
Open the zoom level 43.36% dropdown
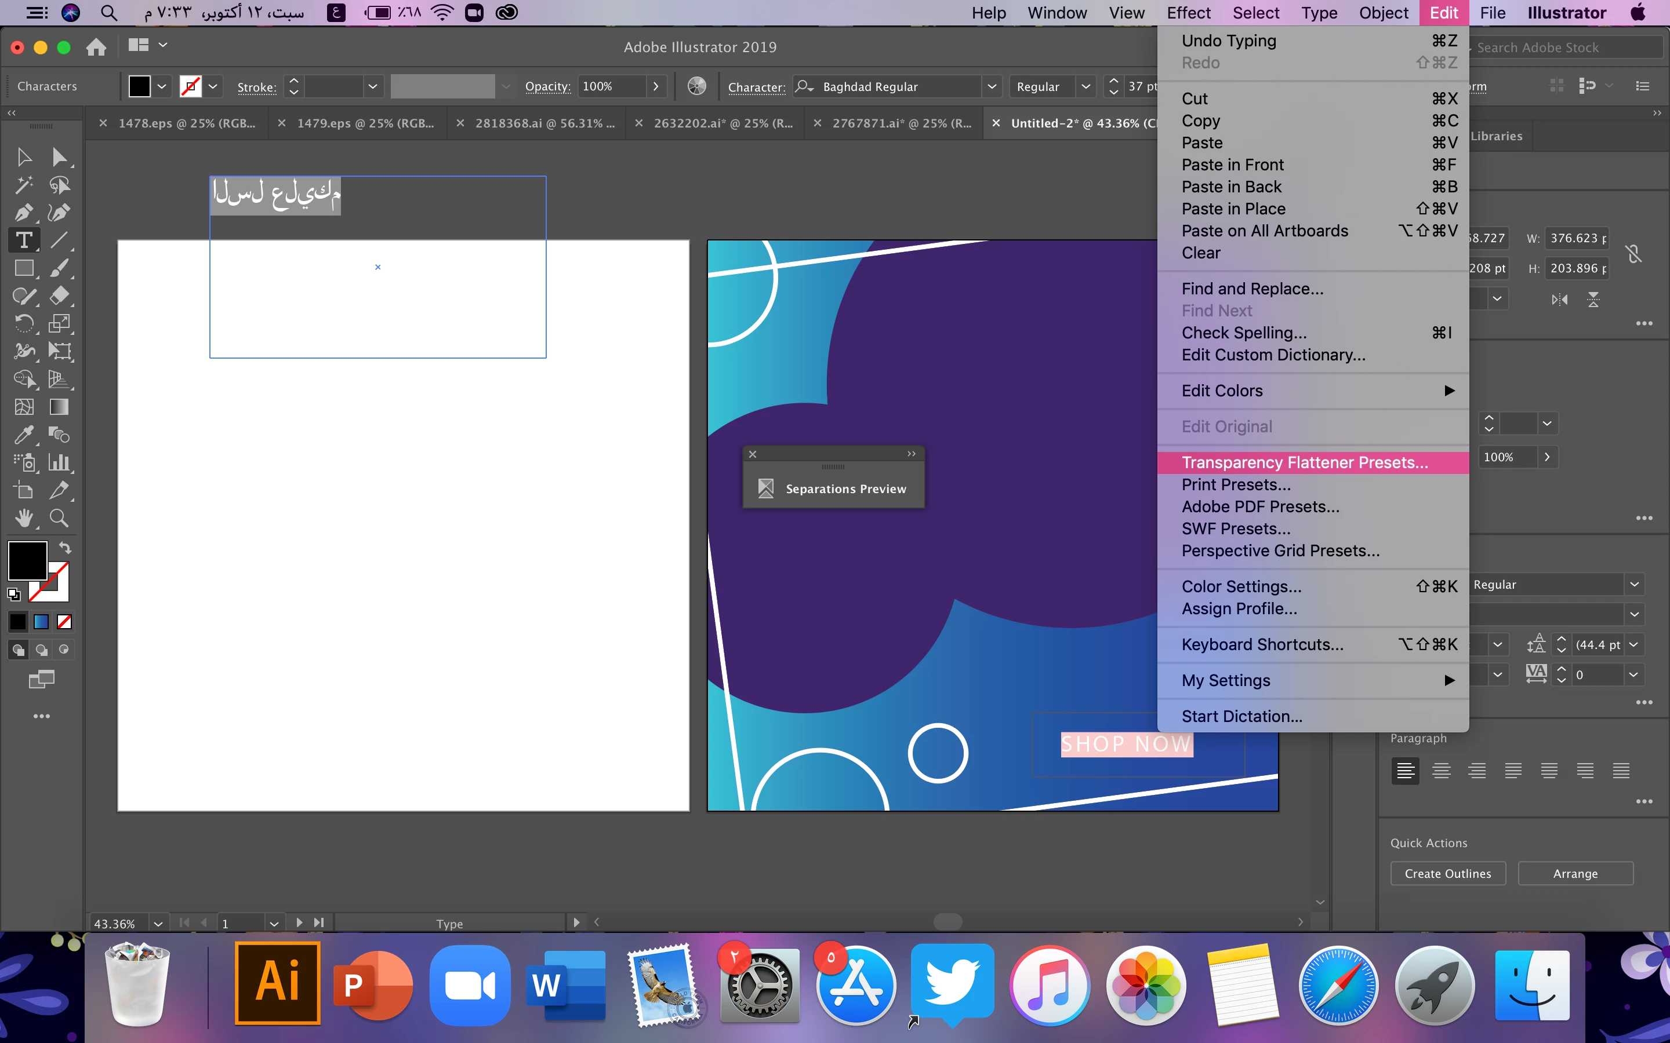pos(158,923)
